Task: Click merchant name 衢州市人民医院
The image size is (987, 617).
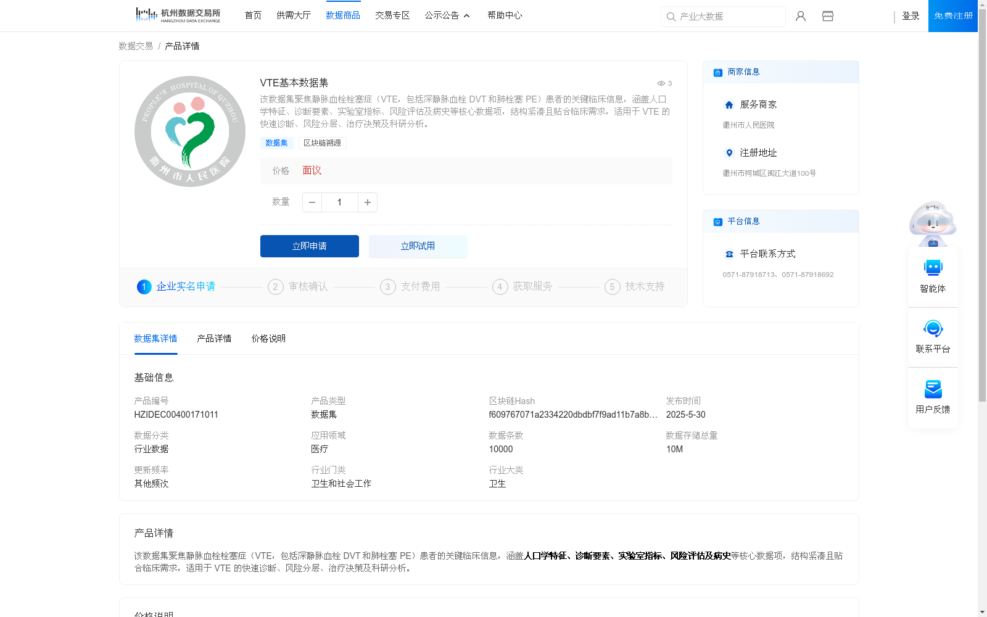Action: (748, 125)
